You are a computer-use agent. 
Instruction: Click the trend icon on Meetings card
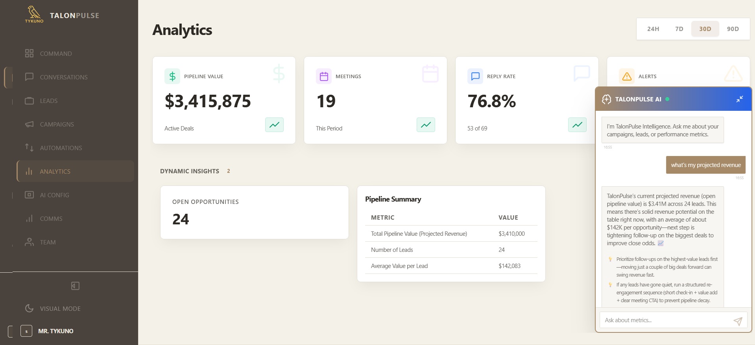tap(426, 125)
